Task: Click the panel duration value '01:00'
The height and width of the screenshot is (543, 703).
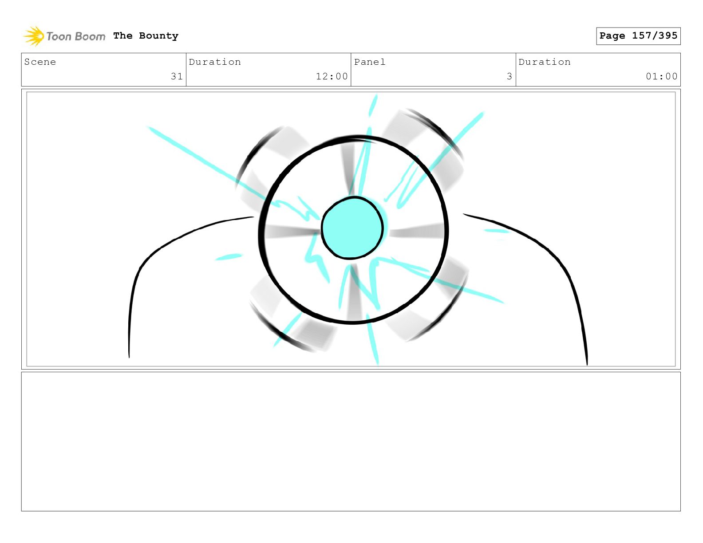Action: 662,76
